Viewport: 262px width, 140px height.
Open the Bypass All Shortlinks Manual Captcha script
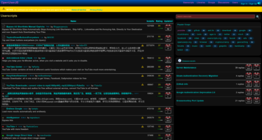click(x=25, y=27)
